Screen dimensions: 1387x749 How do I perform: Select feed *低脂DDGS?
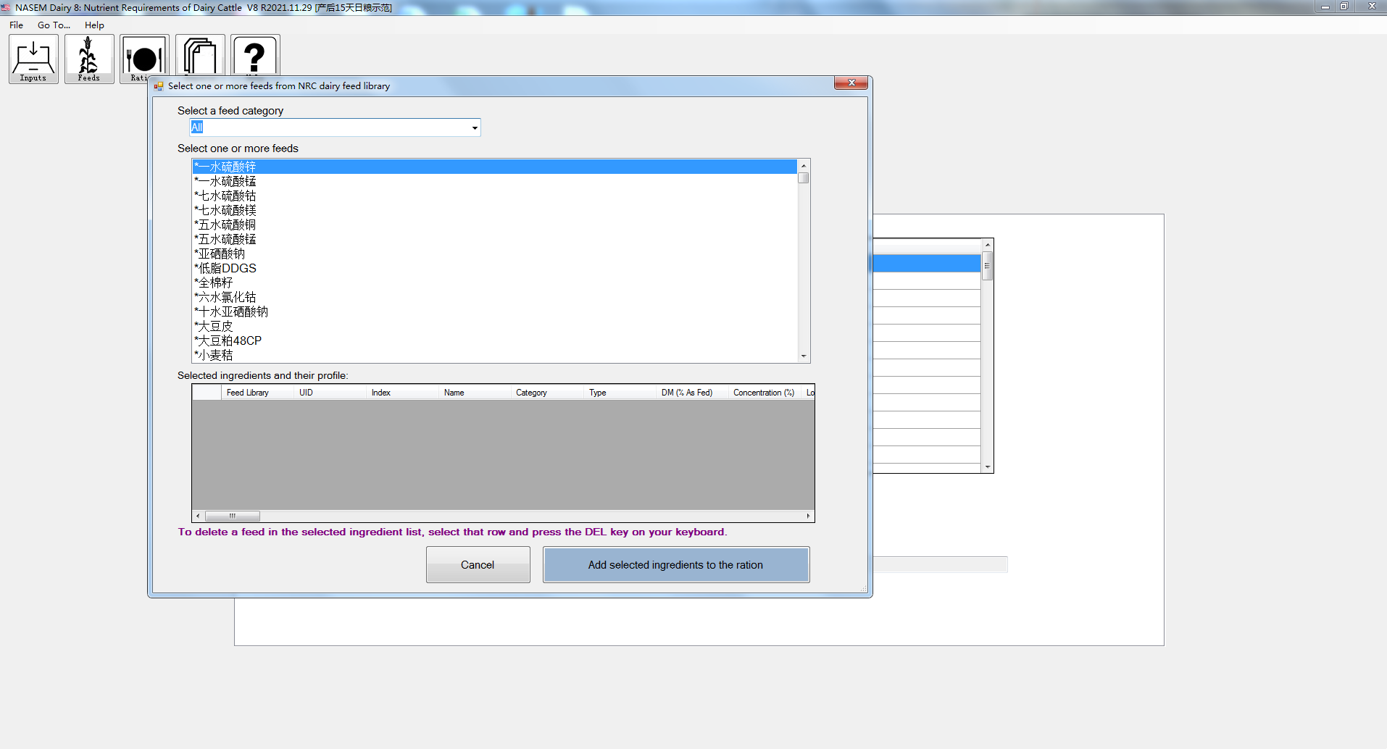click(494, 268)
